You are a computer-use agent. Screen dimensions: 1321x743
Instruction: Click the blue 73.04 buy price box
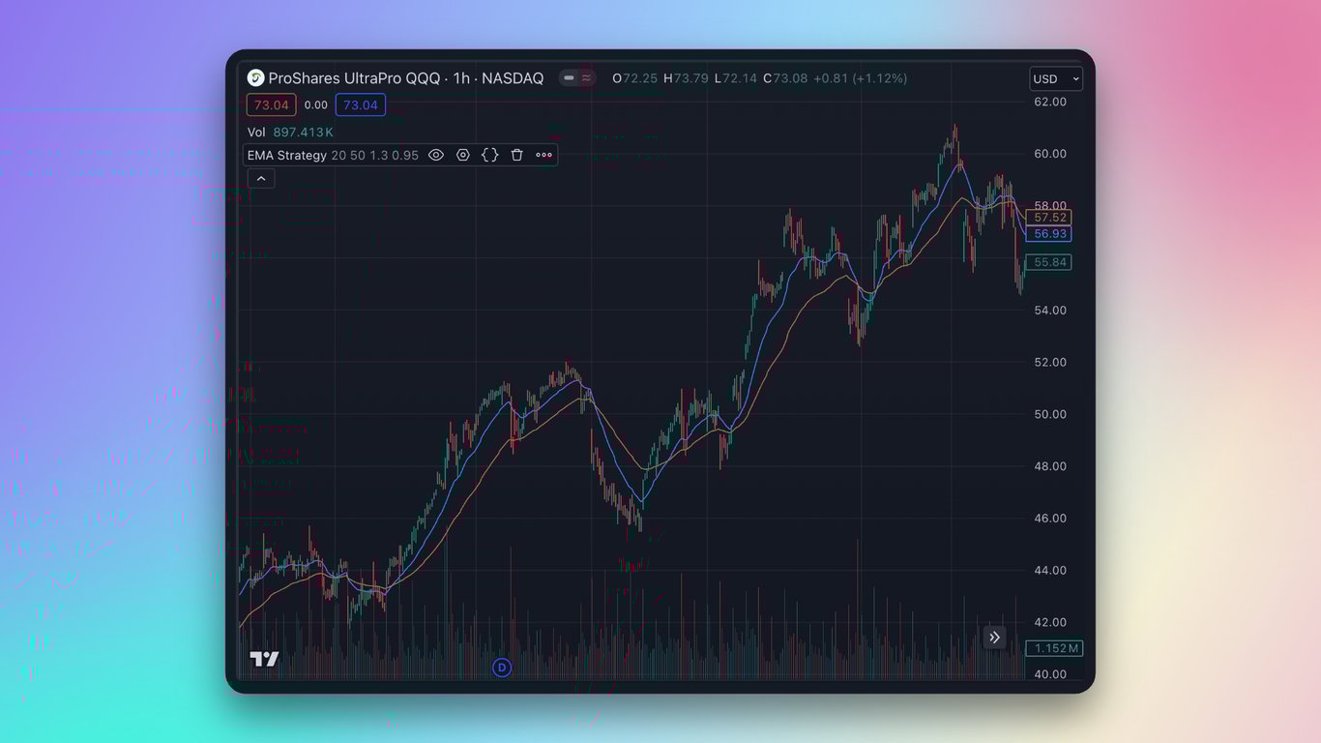360,104
